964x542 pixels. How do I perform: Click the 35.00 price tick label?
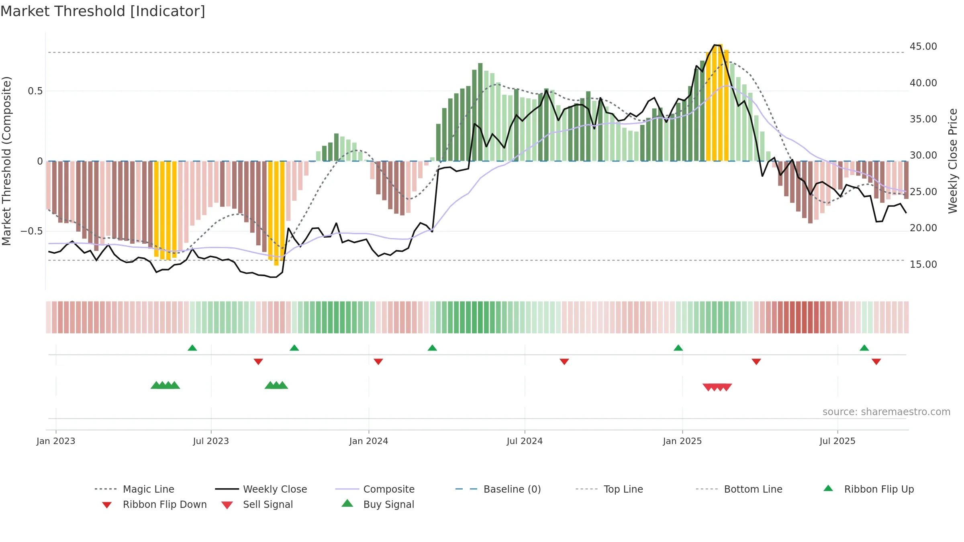click(923, 119)
